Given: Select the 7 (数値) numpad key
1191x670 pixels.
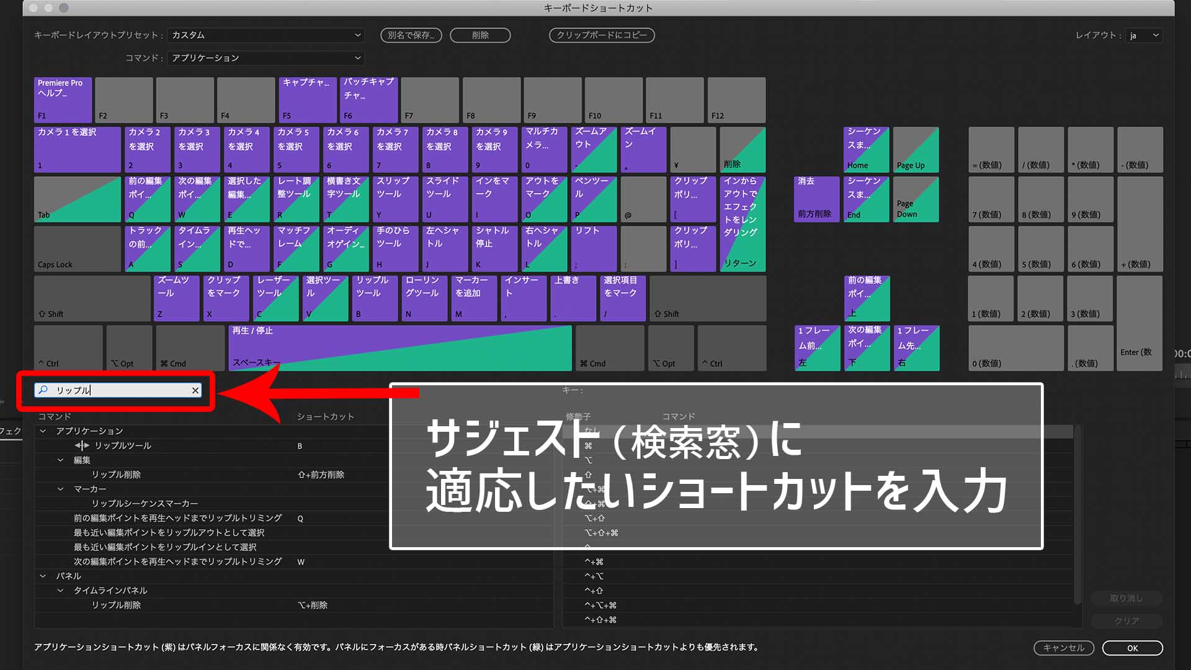Looking at the screenshot, I should click(991, 199).
